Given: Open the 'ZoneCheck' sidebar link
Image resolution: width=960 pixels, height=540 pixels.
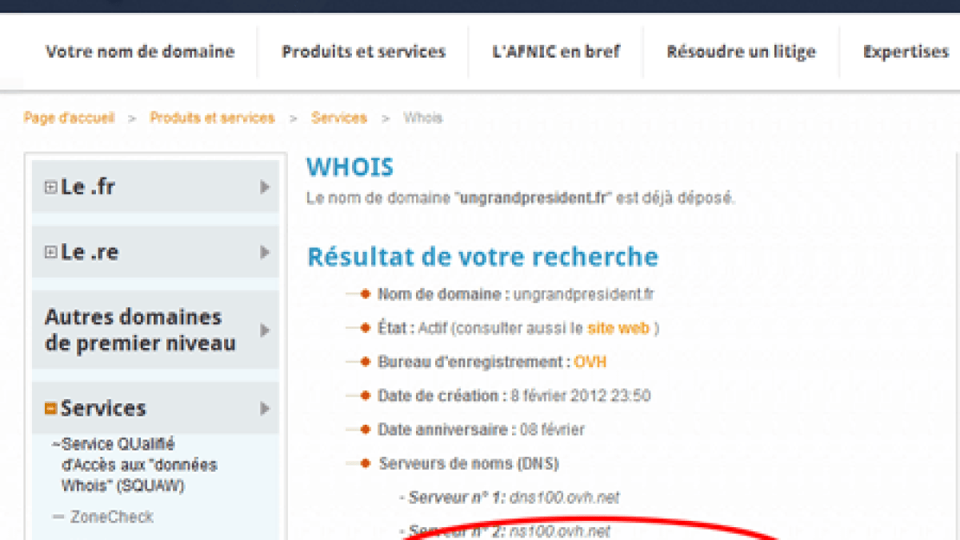Looking at the screenshot, I should coord(111,517).
